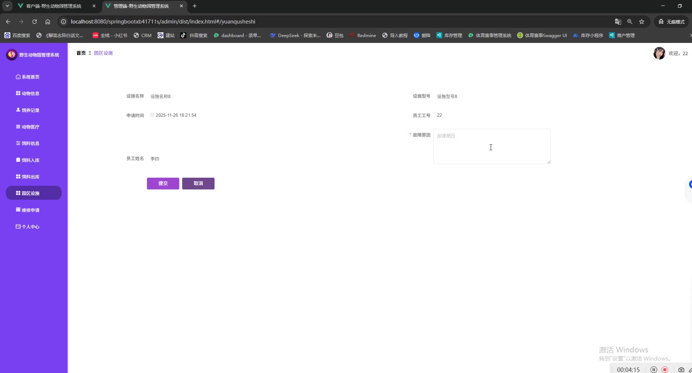Open the 豆包 bookmark

click(x=335, y=36)
